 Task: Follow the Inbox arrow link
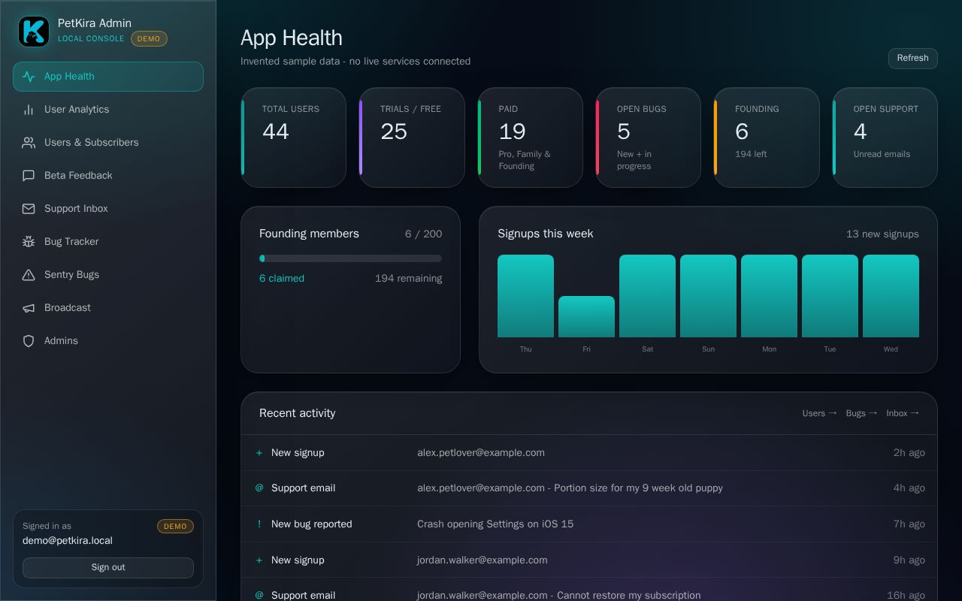[x=903, y=413]
